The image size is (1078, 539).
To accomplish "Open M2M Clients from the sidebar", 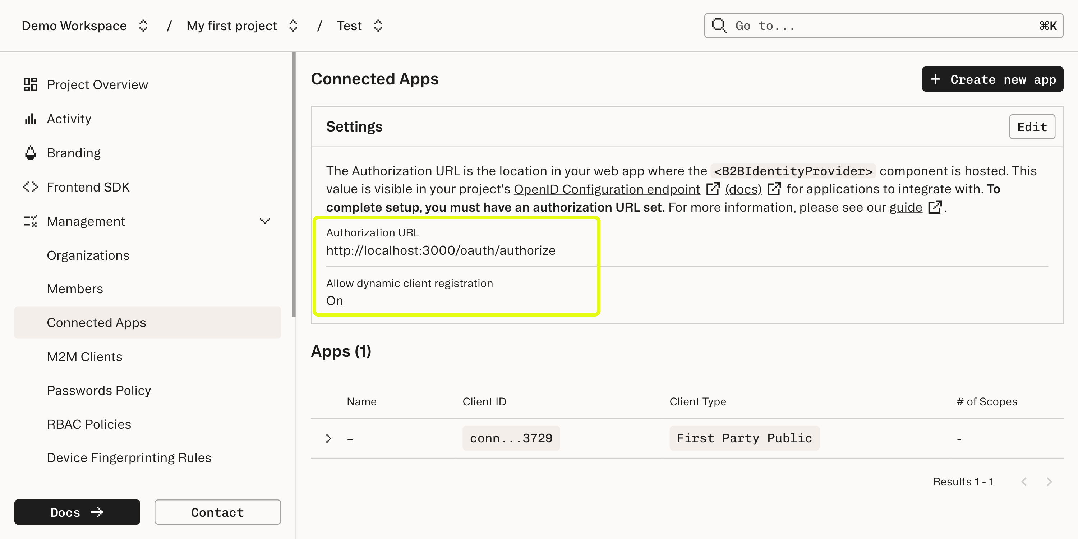I will [x=84, y=356].
